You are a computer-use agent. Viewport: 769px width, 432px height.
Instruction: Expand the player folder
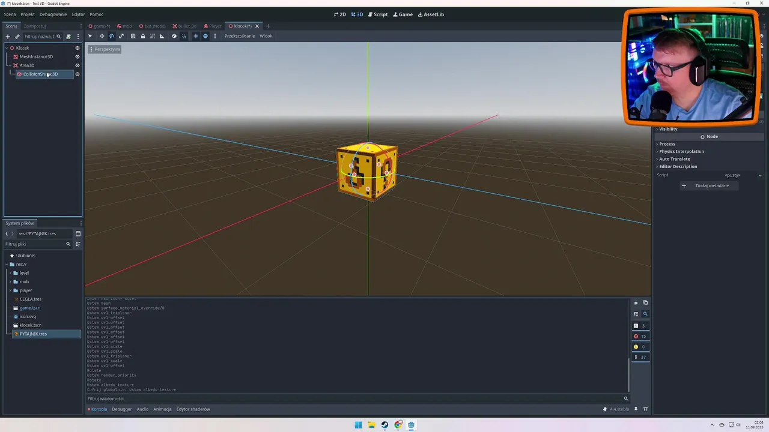[10, 290]
